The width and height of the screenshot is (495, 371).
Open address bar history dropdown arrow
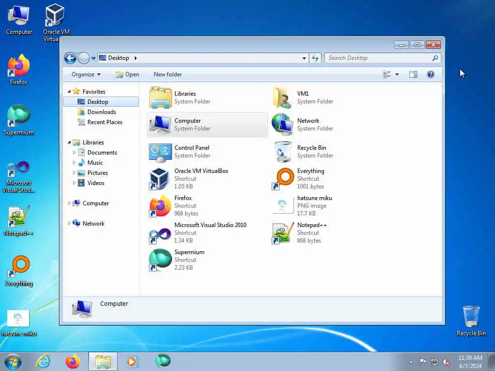(x=304, y=58)
